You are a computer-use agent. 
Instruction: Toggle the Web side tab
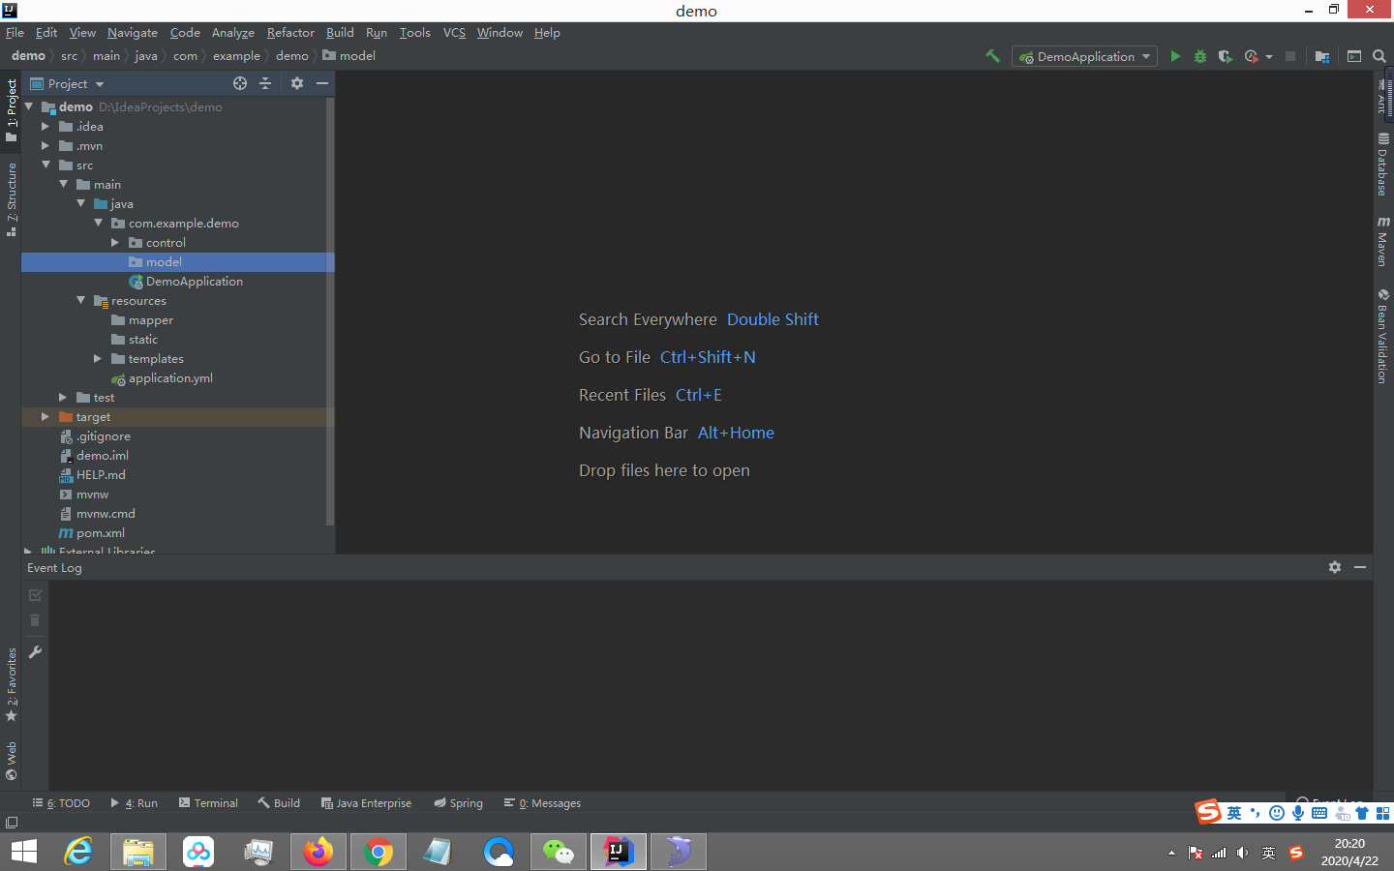coord(12,761)
